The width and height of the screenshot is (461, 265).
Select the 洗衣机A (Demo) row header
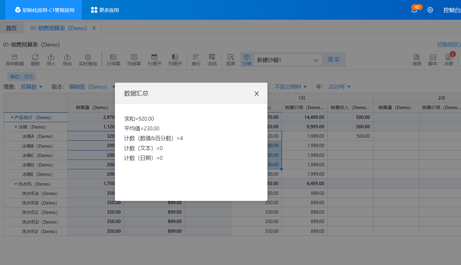[x=39, y=194]
